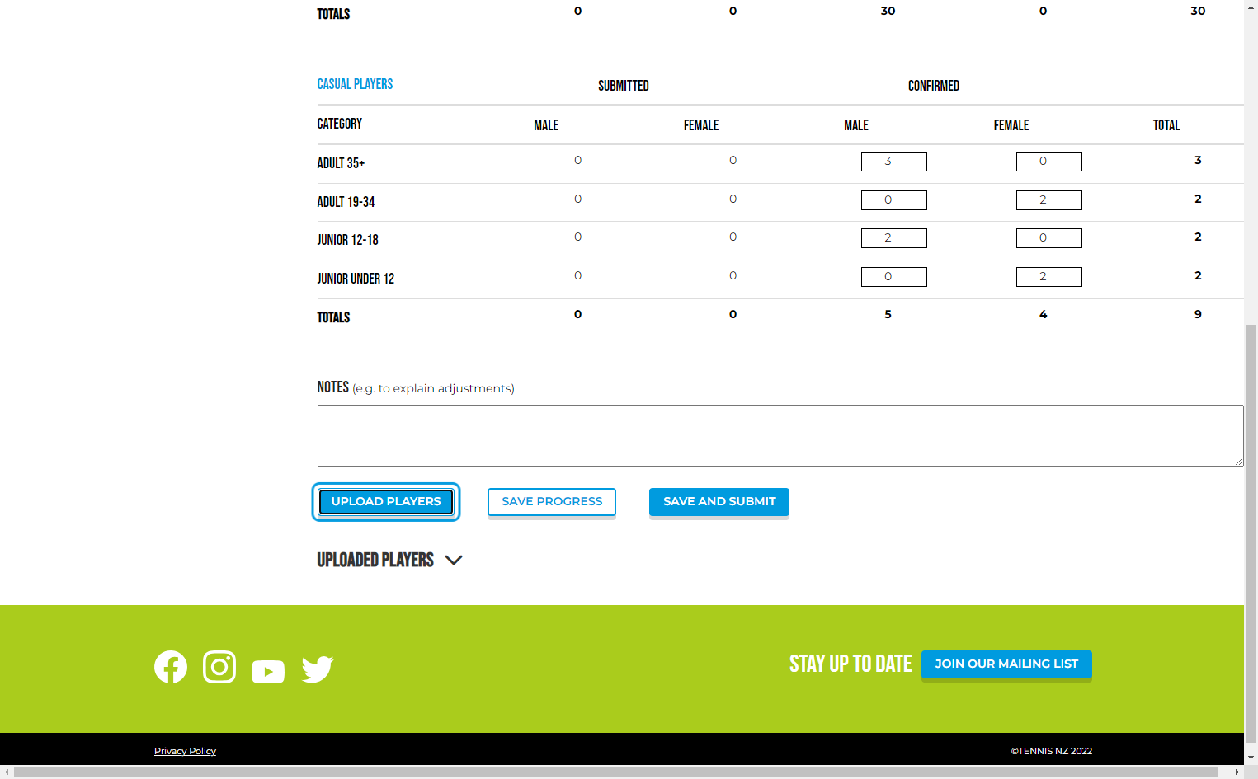
Task: Click Save and Submit button
Action: (719, 502)
